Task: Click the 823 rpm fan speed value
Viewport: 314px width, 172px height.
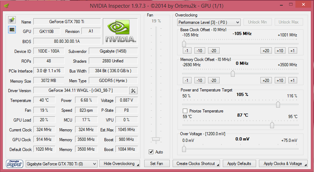Action: tap(86, 110)
